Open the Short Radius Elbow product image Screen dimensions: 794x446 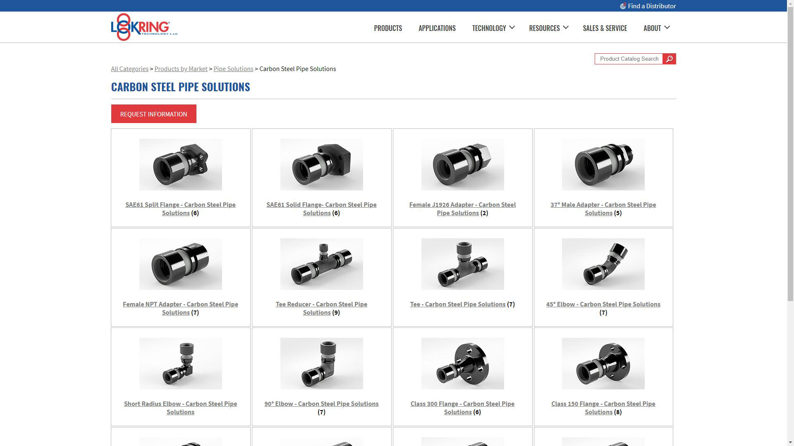[180, 363]
